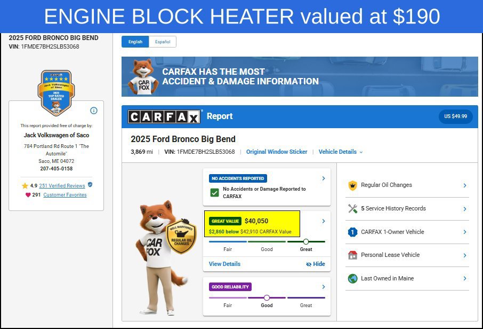Click the green no-accidents checkbox

(214, 193)
